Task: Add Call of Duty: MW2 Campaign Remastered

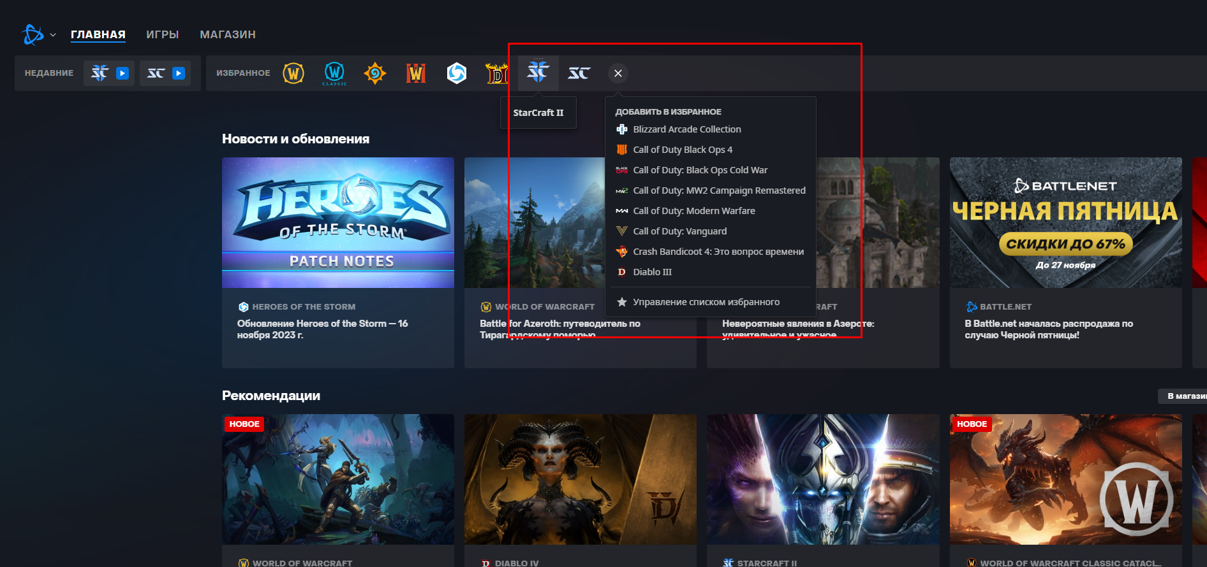Action: [x=711, y=190]
